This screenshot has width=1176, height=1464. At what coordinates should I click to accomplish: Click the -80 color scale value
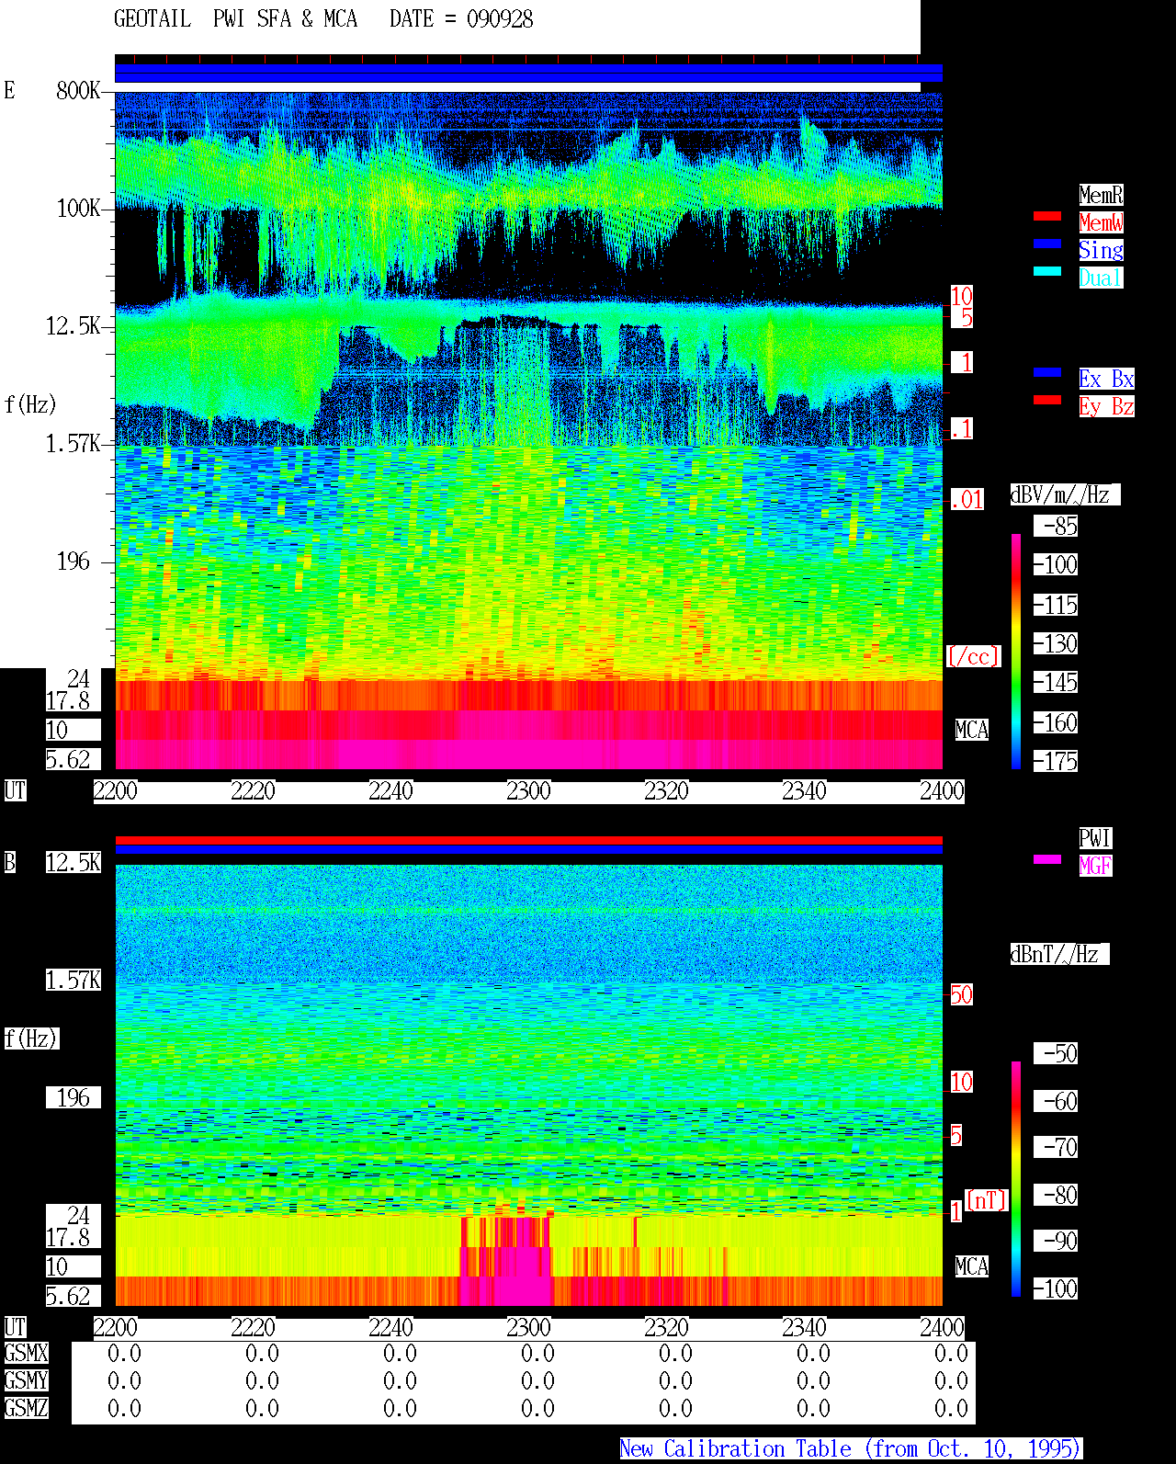click(x=1057, y=1195)
